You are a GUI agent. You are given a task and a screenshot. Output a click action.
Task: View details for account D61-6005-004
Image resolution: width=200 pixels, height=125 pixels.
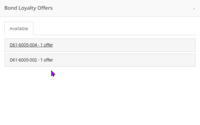31,45
